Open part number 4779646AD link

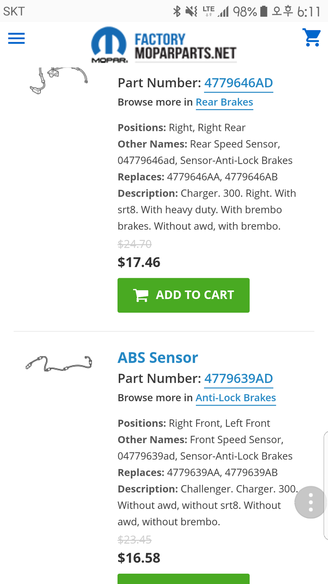[x=239, y=83]
